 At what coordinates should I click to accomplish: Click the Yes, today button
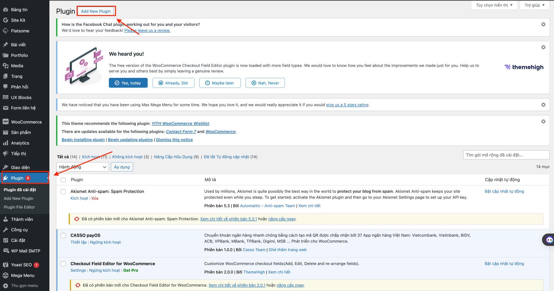[128, 83]
